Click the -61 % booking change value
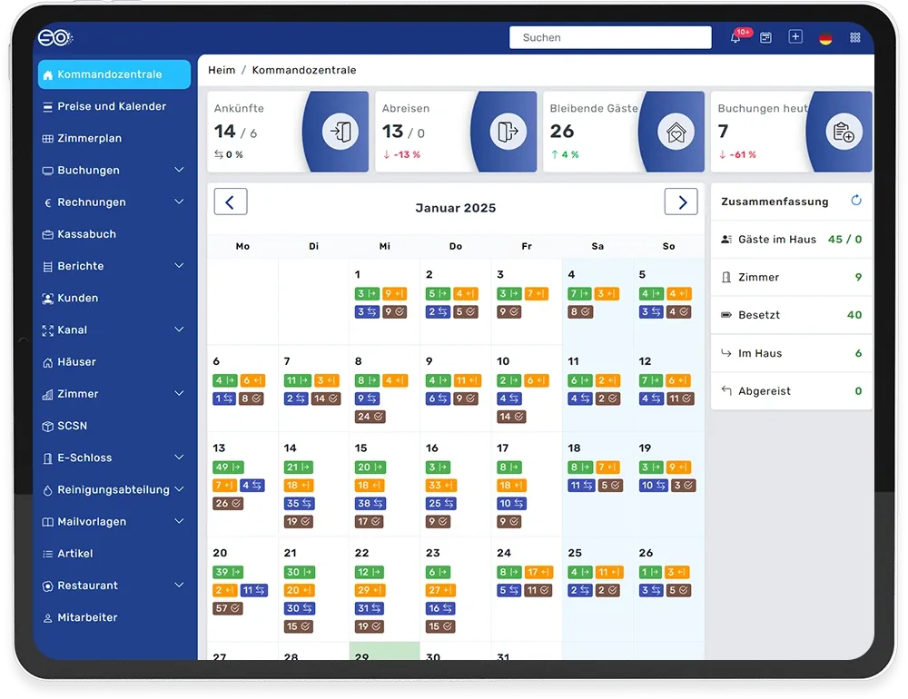The height and width of the screenshot is (699, 908). [743, 154]
